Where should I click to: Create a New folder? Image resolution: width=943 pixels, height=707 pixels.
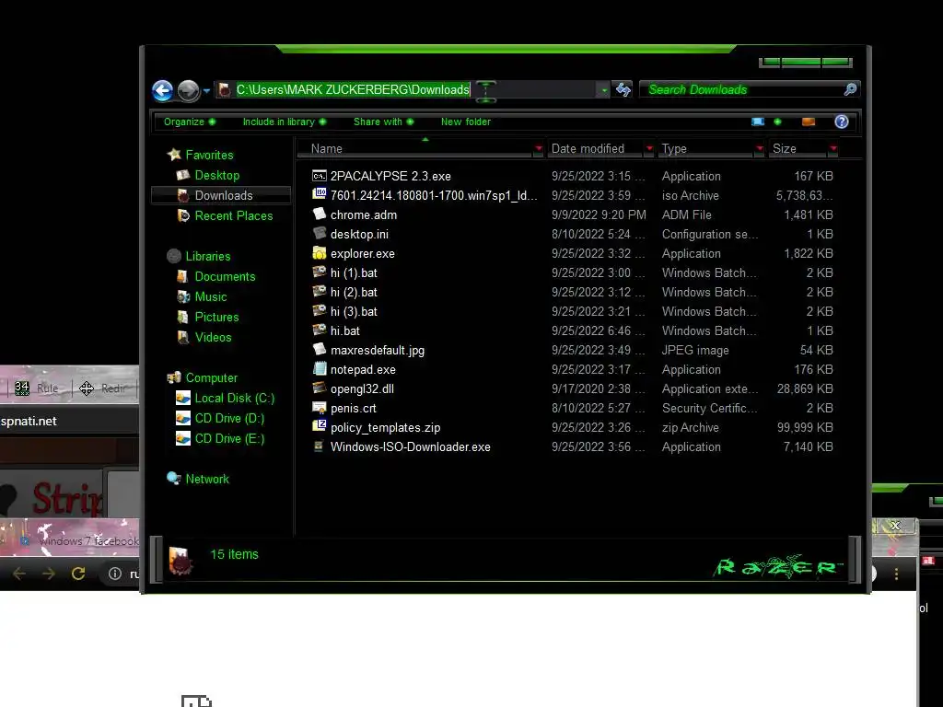pos(465,122)
